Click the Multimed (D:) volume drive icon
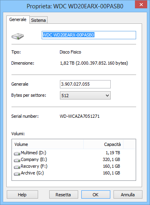 17,153
